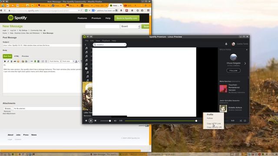
Task: Toggle bold in the message editor
Action: point(5,61)
